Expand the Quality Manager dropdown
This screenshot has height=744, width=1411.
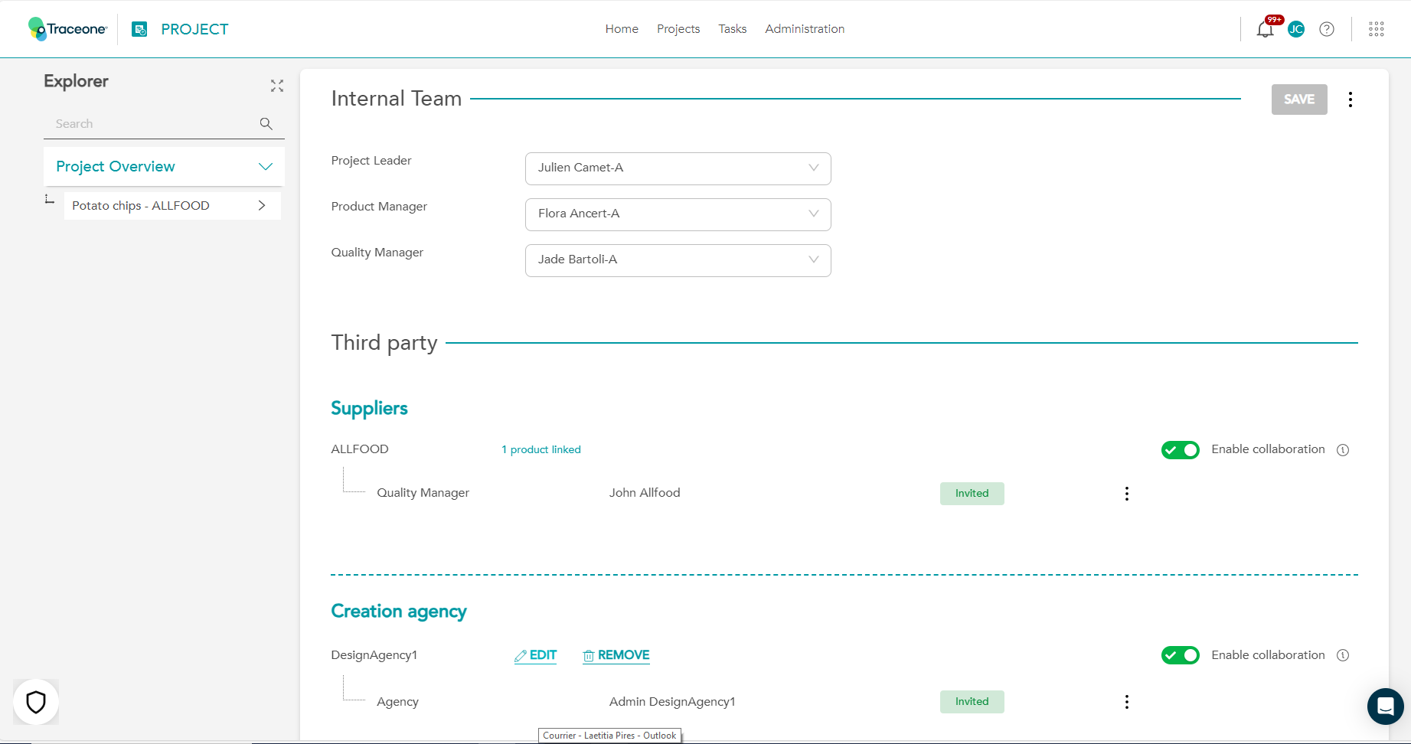[x=678, y=260]
